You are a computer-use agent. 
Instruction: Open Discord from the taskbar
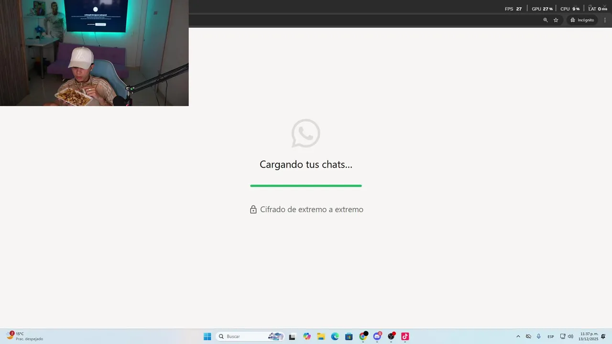click(377, 336)
